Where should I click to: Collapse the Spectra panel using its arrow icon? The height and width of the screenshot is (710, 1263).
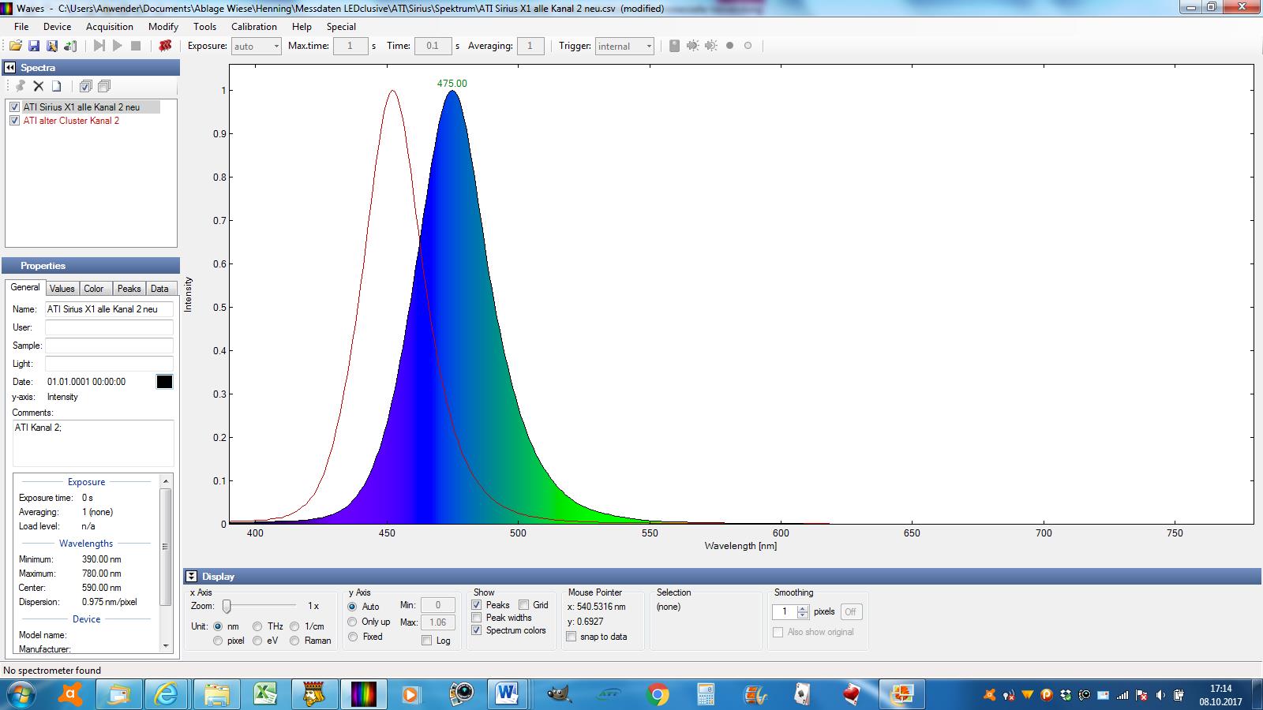pyautogui.click(x=10, y=68)
